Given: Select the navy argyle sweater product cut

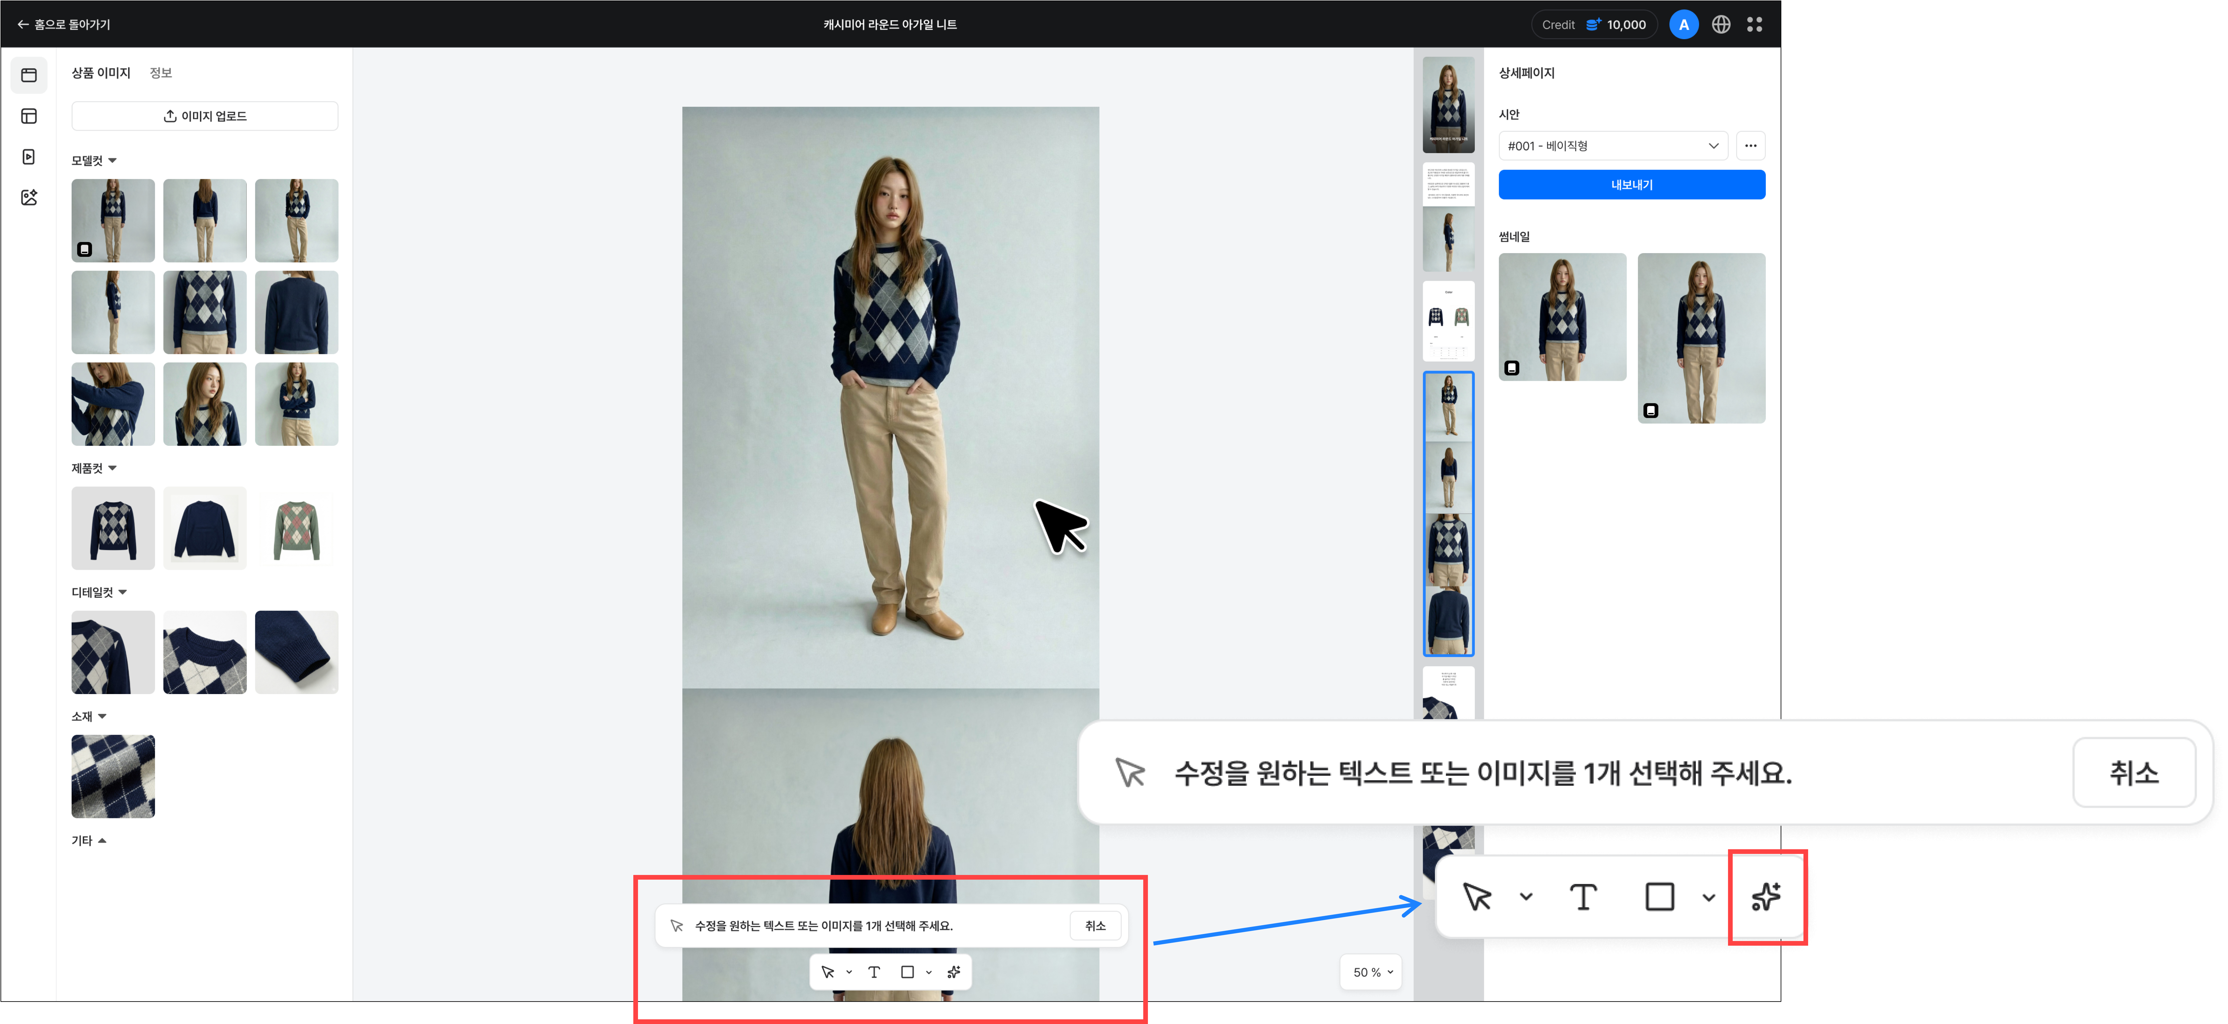Looking at the screenshot, I should (113, 528).
